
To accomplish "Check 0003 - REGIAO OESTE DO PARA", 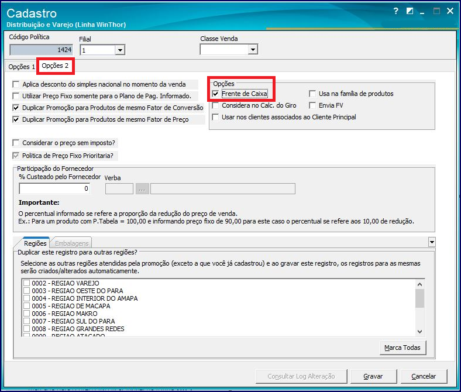I will [x=27, y=291].
